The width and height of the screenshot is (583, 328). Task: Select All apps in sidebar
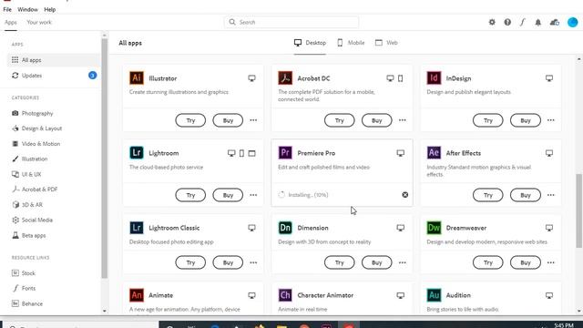click(54, 60)
